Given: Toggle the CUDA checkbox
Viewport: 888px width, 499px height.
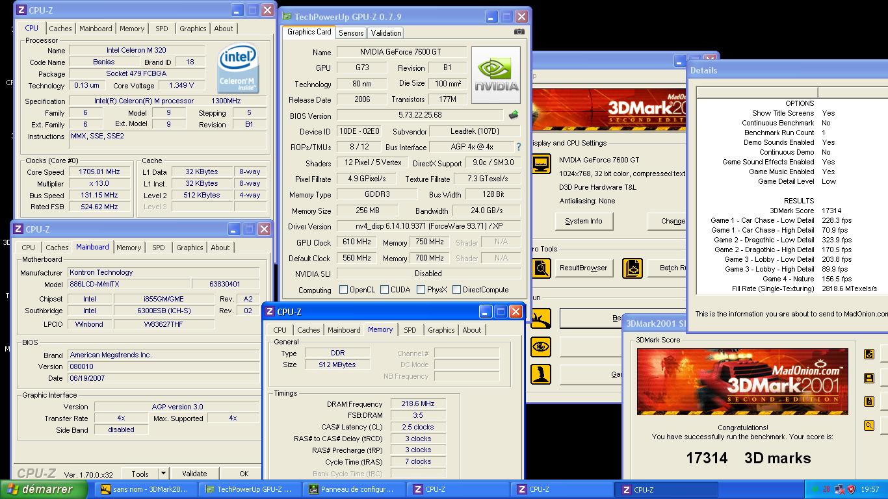Looking at the screenshot, I should tap(385, 290).
